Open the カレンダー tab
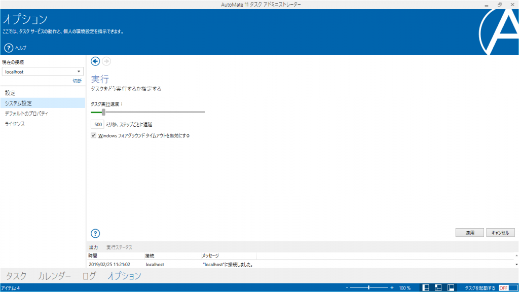This screenshot has width=519, height=292. (x=54, y=276)
